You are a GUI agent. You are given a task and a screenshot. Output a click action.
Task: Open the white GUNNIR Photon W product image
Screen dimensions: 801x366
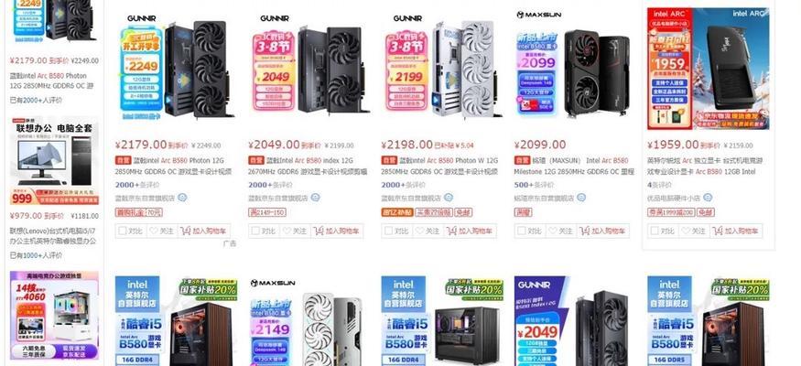coord(442,69)
